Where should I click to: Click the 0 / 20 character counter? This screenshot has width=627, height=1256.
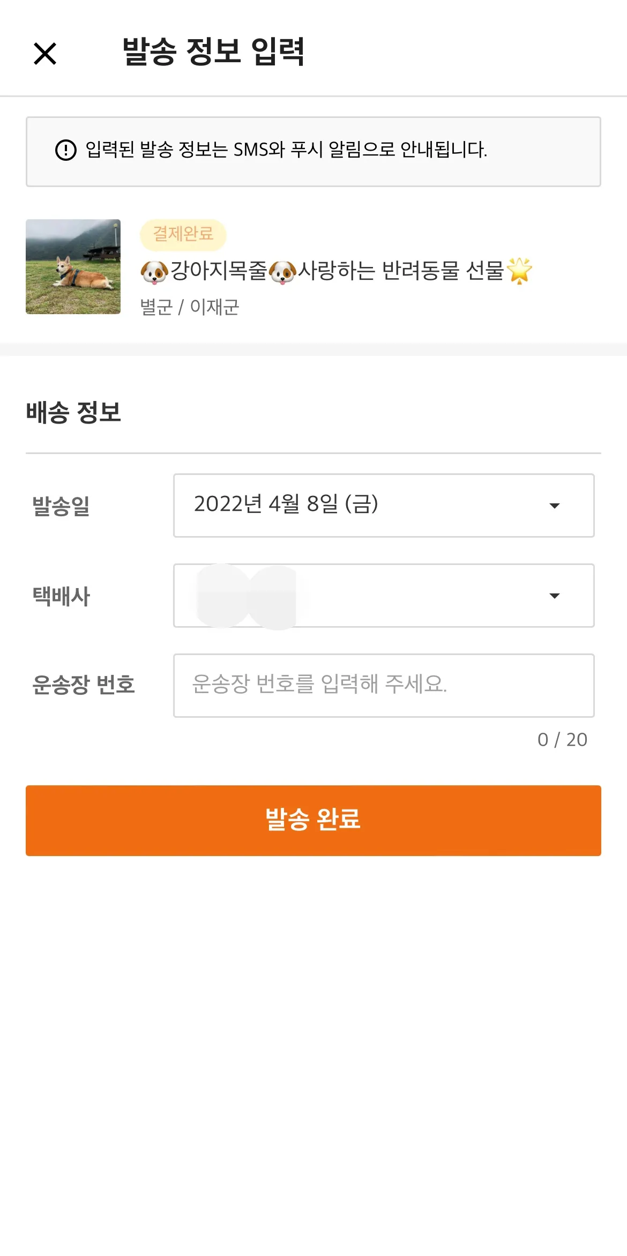coord(562,740)
